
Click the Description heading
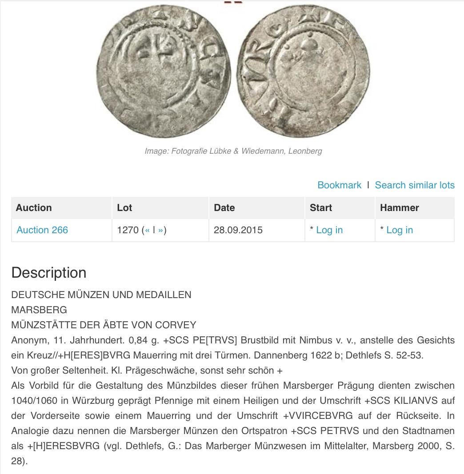click(49, 273)
